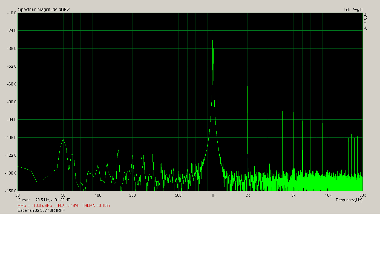Click the '500' frequency axis label
This screenshot has height=263, width=380.
pos(178,195)
